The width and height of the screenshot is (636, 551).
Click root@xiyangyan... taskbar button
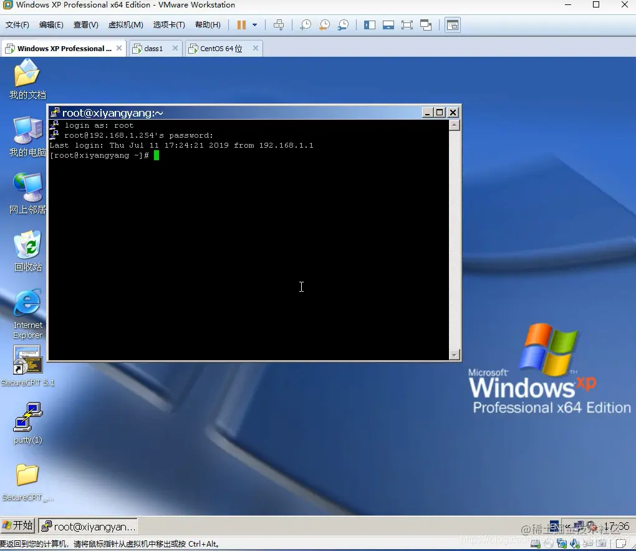tap(89, 526)
